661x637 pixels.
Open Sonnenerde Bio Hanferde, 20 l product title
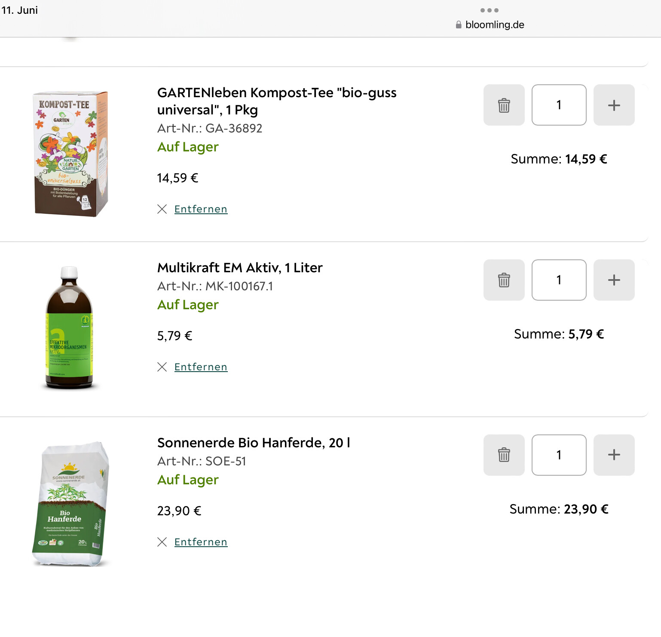(x=254, y=443)
